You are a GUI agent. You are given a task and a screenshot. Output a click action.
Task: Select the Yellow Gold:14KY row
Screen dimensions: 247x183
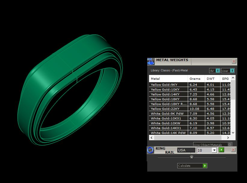tap(190, 94)
